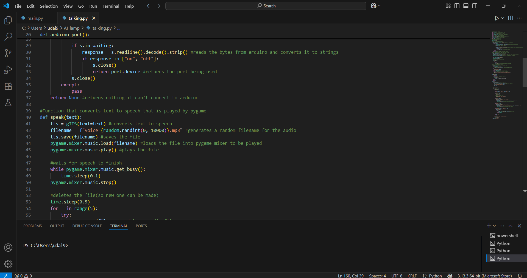Open the Extensions view
Viewport: 527px width, 278px height.
tap(8, 86)
